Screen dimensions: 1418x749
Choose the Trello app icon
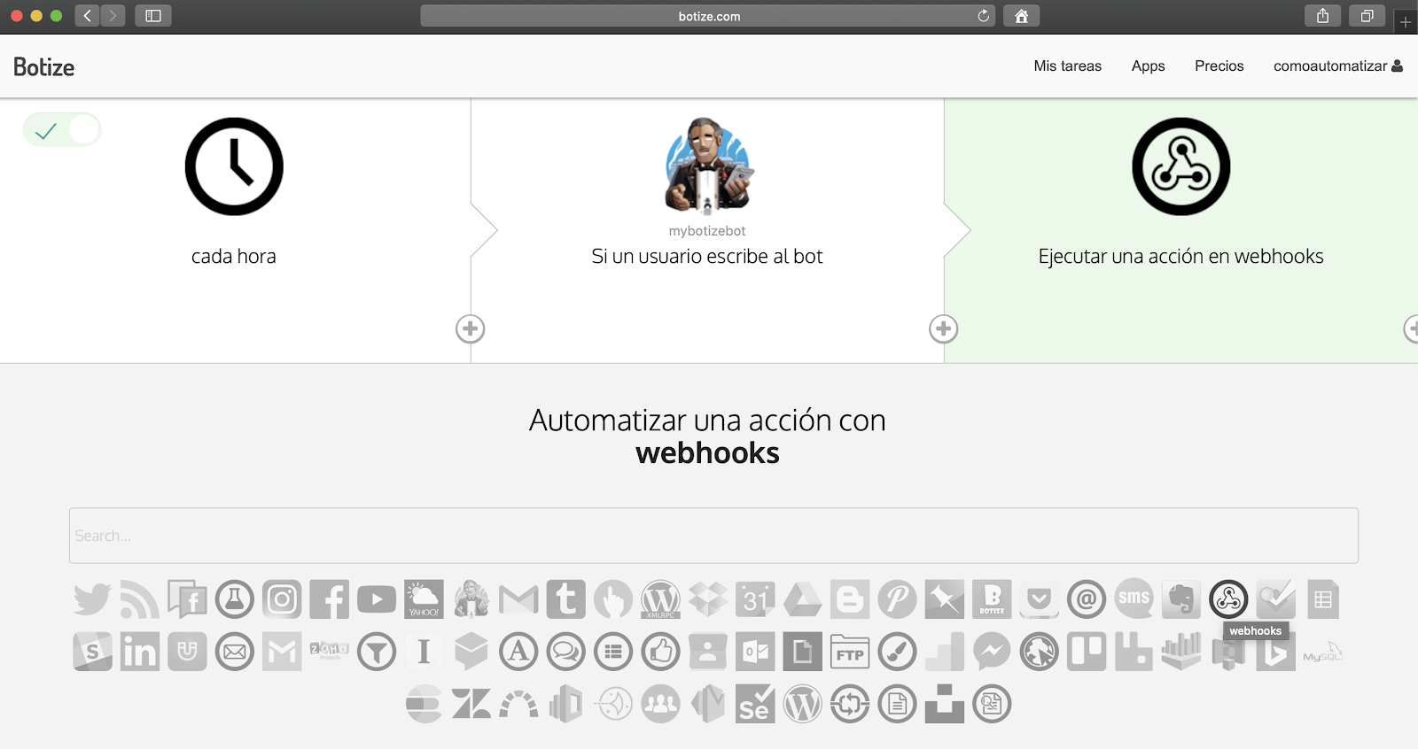tap(1087, 652)
